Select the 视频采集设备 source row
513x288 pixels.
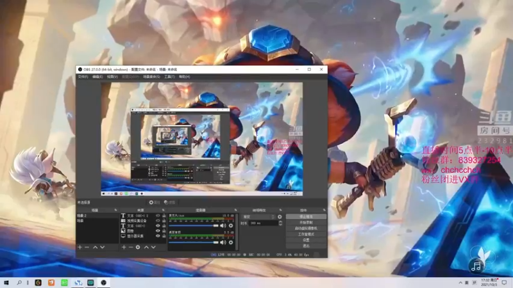[x=143, y=221]
